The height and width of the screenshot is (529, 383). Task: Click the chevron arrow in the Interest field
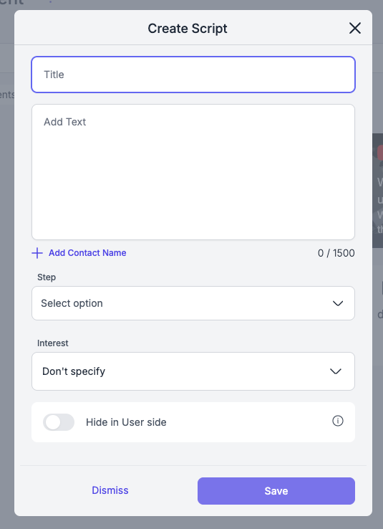click(336, 371)
